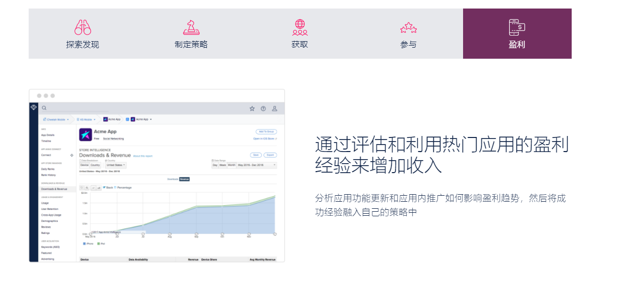Select the Device breakdown button
Viewport: 630px width, 281px height.
click(84, 165)
